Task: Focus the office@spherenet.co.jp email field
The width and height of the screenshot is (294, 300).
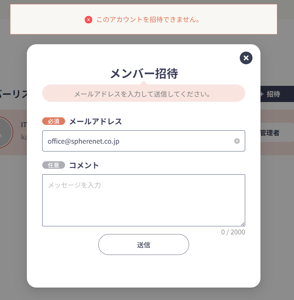Action: (x=144, y=141)
